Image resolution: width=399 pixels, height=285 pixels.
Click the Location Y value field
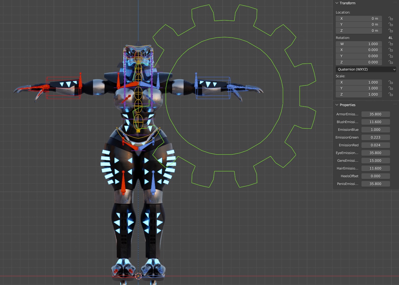[x=359, y=24]
